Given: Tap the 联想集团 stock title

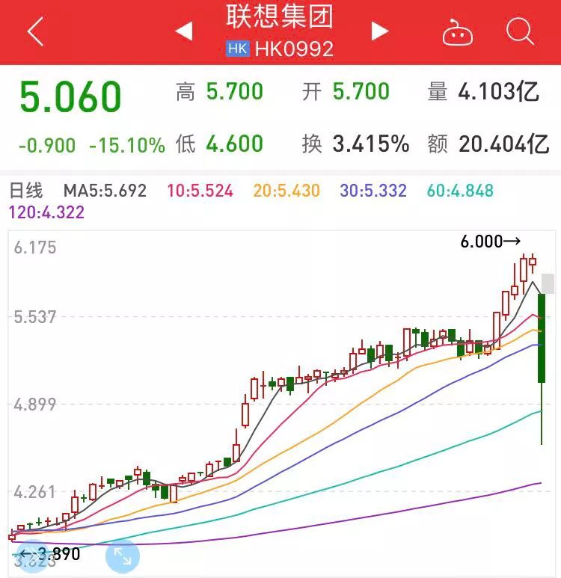Looking at the screenshot, I should pos(280,18).
